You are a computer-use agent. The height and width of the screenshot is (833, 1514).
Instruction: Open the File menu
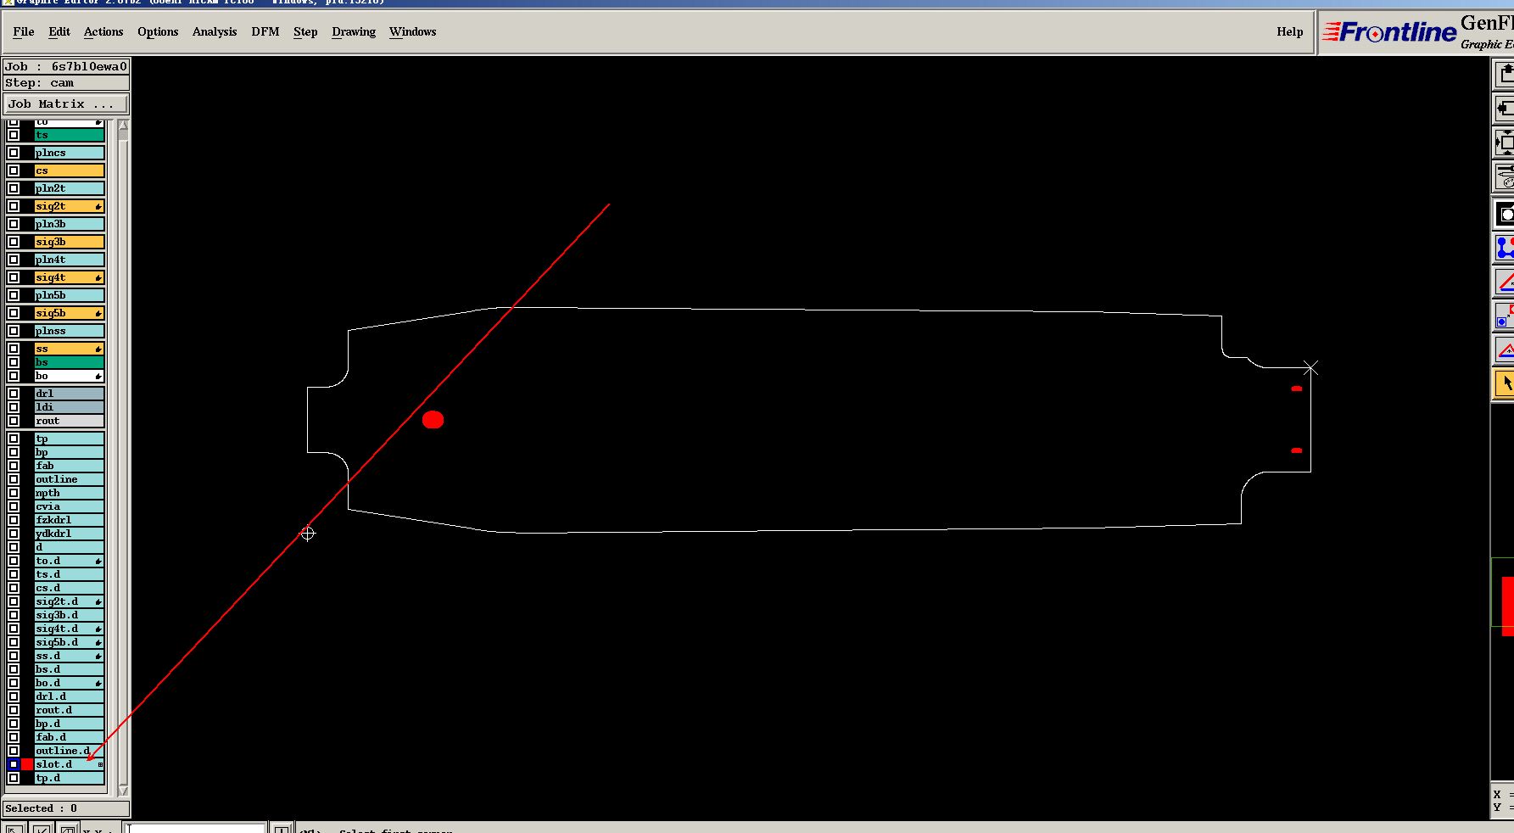click(24, 31)
